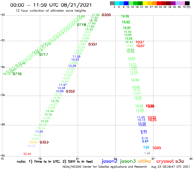This screenshot has height=169, width=193.
Task: Click the blue wave height value 9.14
Action: [145, 138]
